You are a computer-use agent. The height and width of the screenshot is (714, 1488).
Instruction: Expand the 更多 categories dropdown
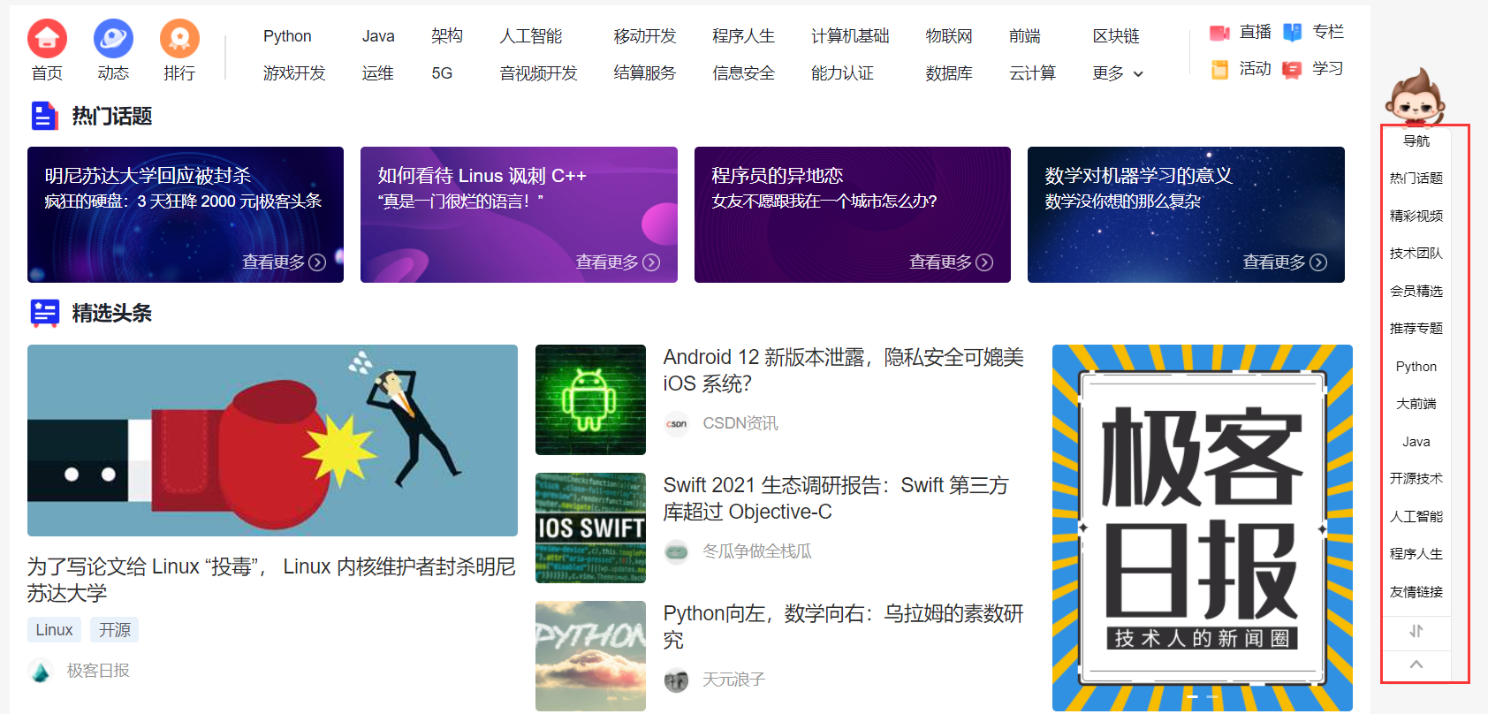coord(1118,73)
